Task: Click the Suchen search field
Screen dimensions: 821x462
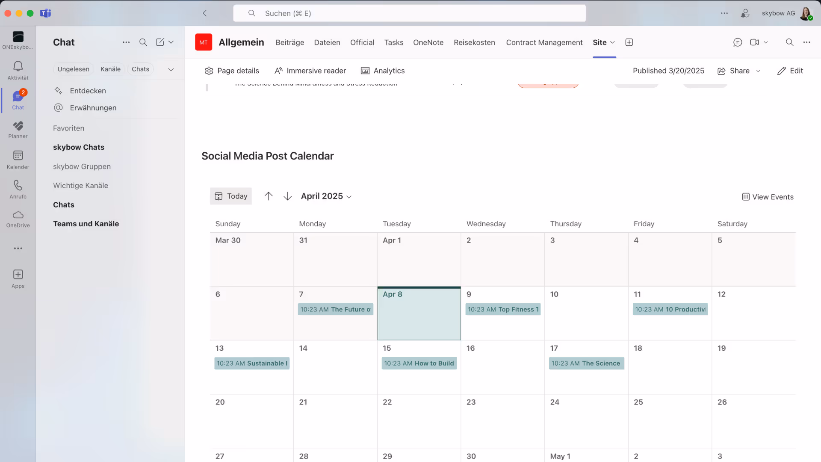Action: (409, 13)
